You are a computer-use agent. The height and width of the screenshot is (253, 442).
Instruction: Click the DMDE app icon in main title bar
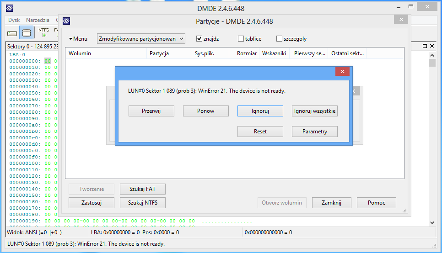pos(10,8)
